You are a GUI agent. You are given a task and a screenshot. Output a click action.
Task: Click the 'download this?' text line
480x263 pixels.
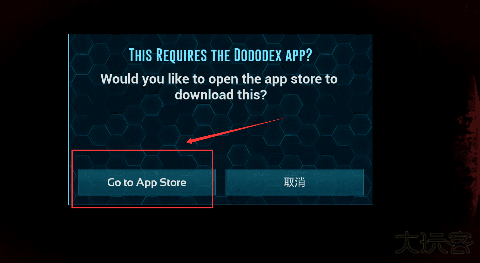[221, 95]
